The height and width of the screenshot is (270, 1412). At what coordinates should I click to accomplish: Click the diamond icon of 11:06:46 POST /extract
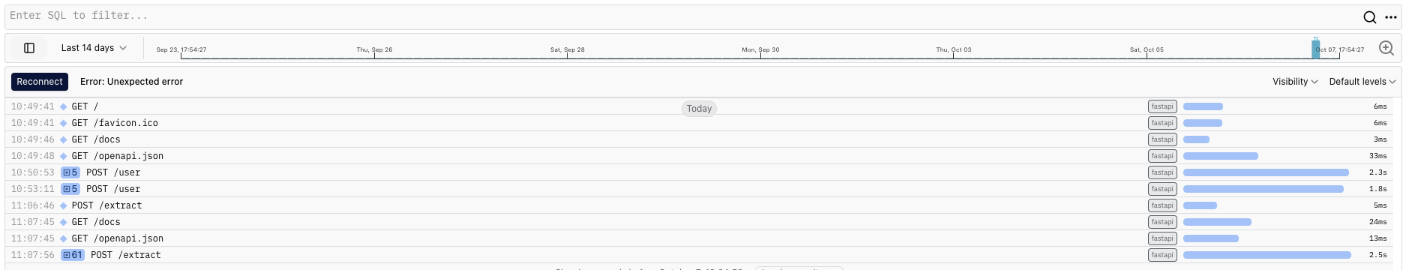64,205
